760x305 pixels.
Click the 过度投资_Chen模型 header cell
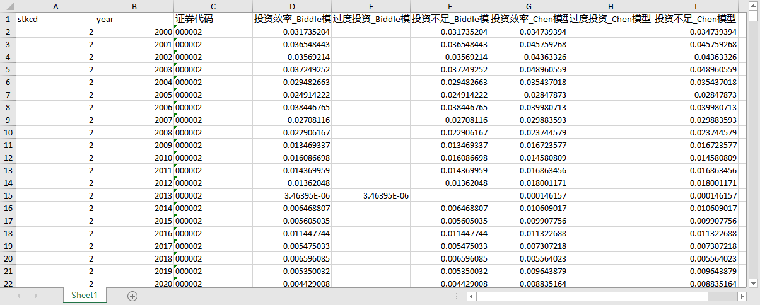pos(611,19)
